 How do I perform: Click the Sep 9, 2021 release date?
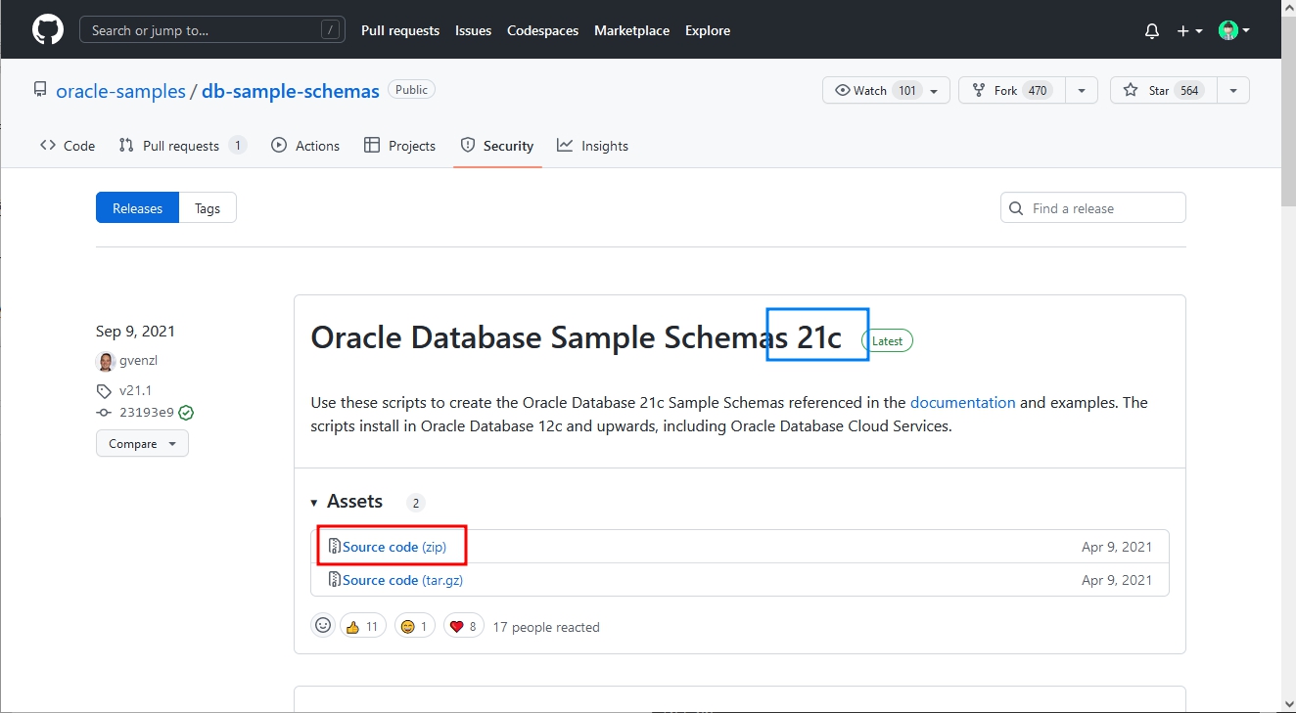click(135, 332)
